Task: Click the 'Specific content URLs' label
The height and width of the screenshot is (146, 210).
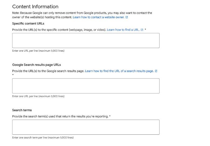Action: [28, 24]
